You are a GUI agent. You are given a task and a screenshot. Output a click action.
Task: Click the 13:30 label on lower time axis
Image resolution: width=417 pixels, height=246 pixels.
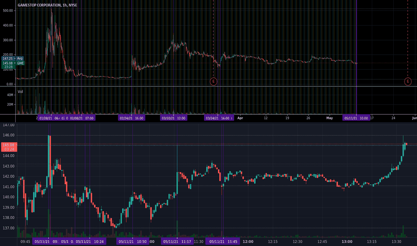396,242
